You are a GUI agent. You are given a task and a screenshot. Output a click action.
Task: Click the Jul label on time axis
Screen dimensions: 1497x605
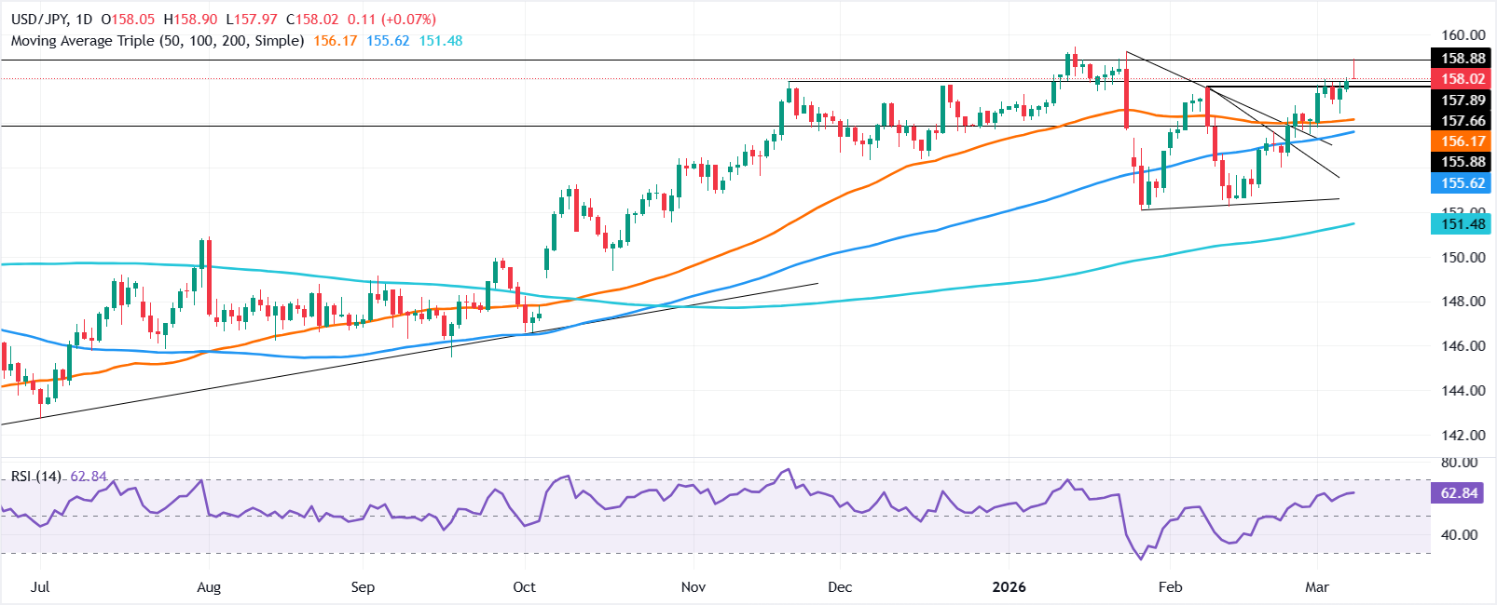click(40, 587)
